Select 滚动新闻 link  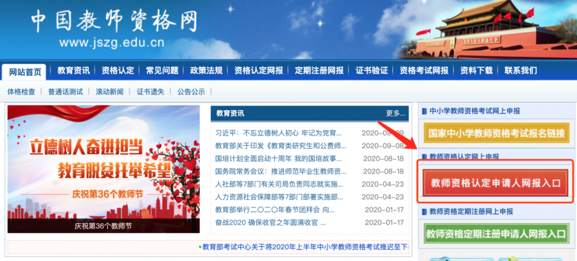tap(110, 92)
